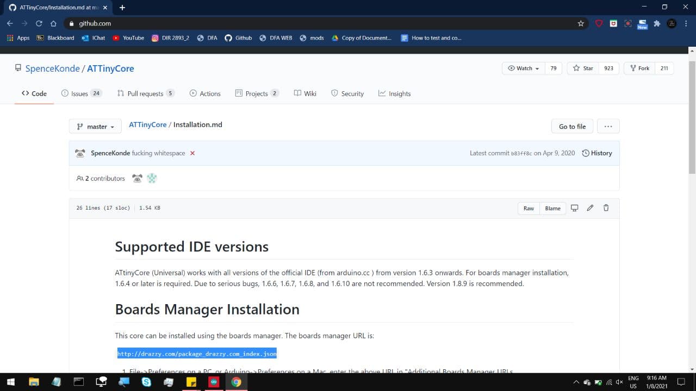Open the commit message link

tap(159, 153)
